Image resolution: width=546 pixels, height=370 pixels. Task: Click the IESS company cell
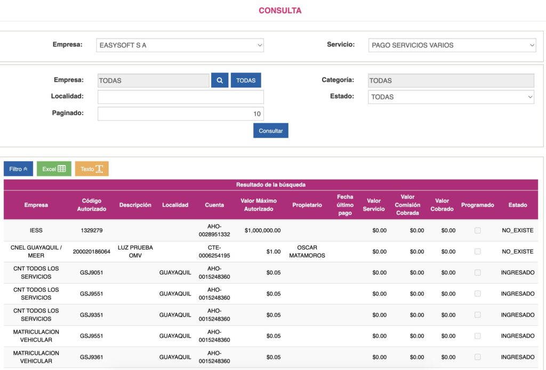[x=36, y=230]
